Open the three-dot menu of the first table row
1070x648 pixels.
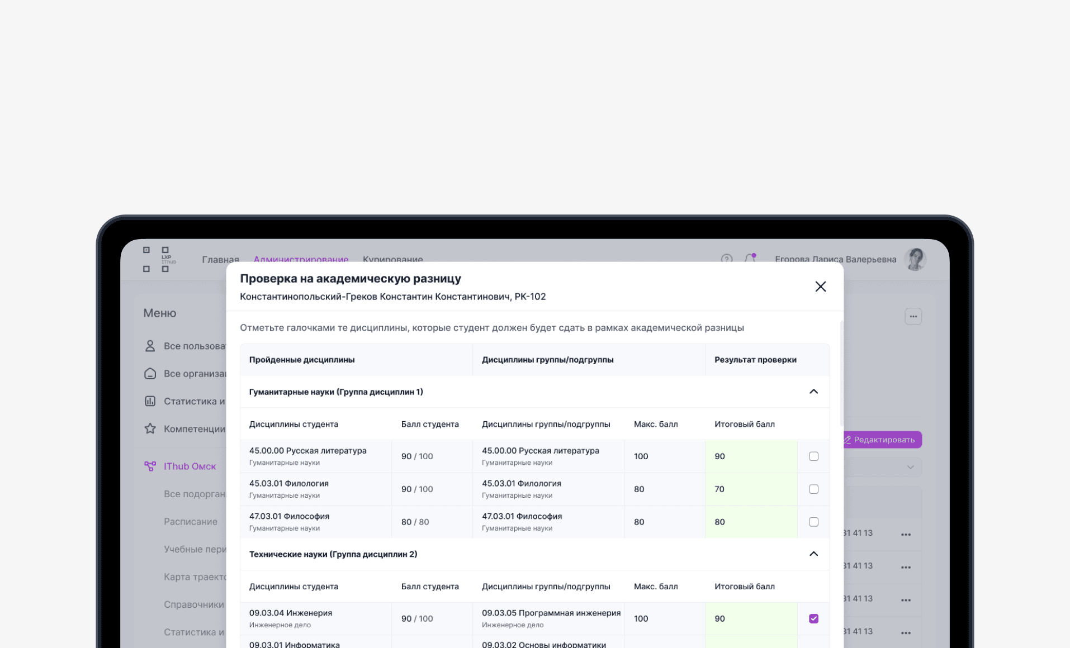[x=906, y=535]
